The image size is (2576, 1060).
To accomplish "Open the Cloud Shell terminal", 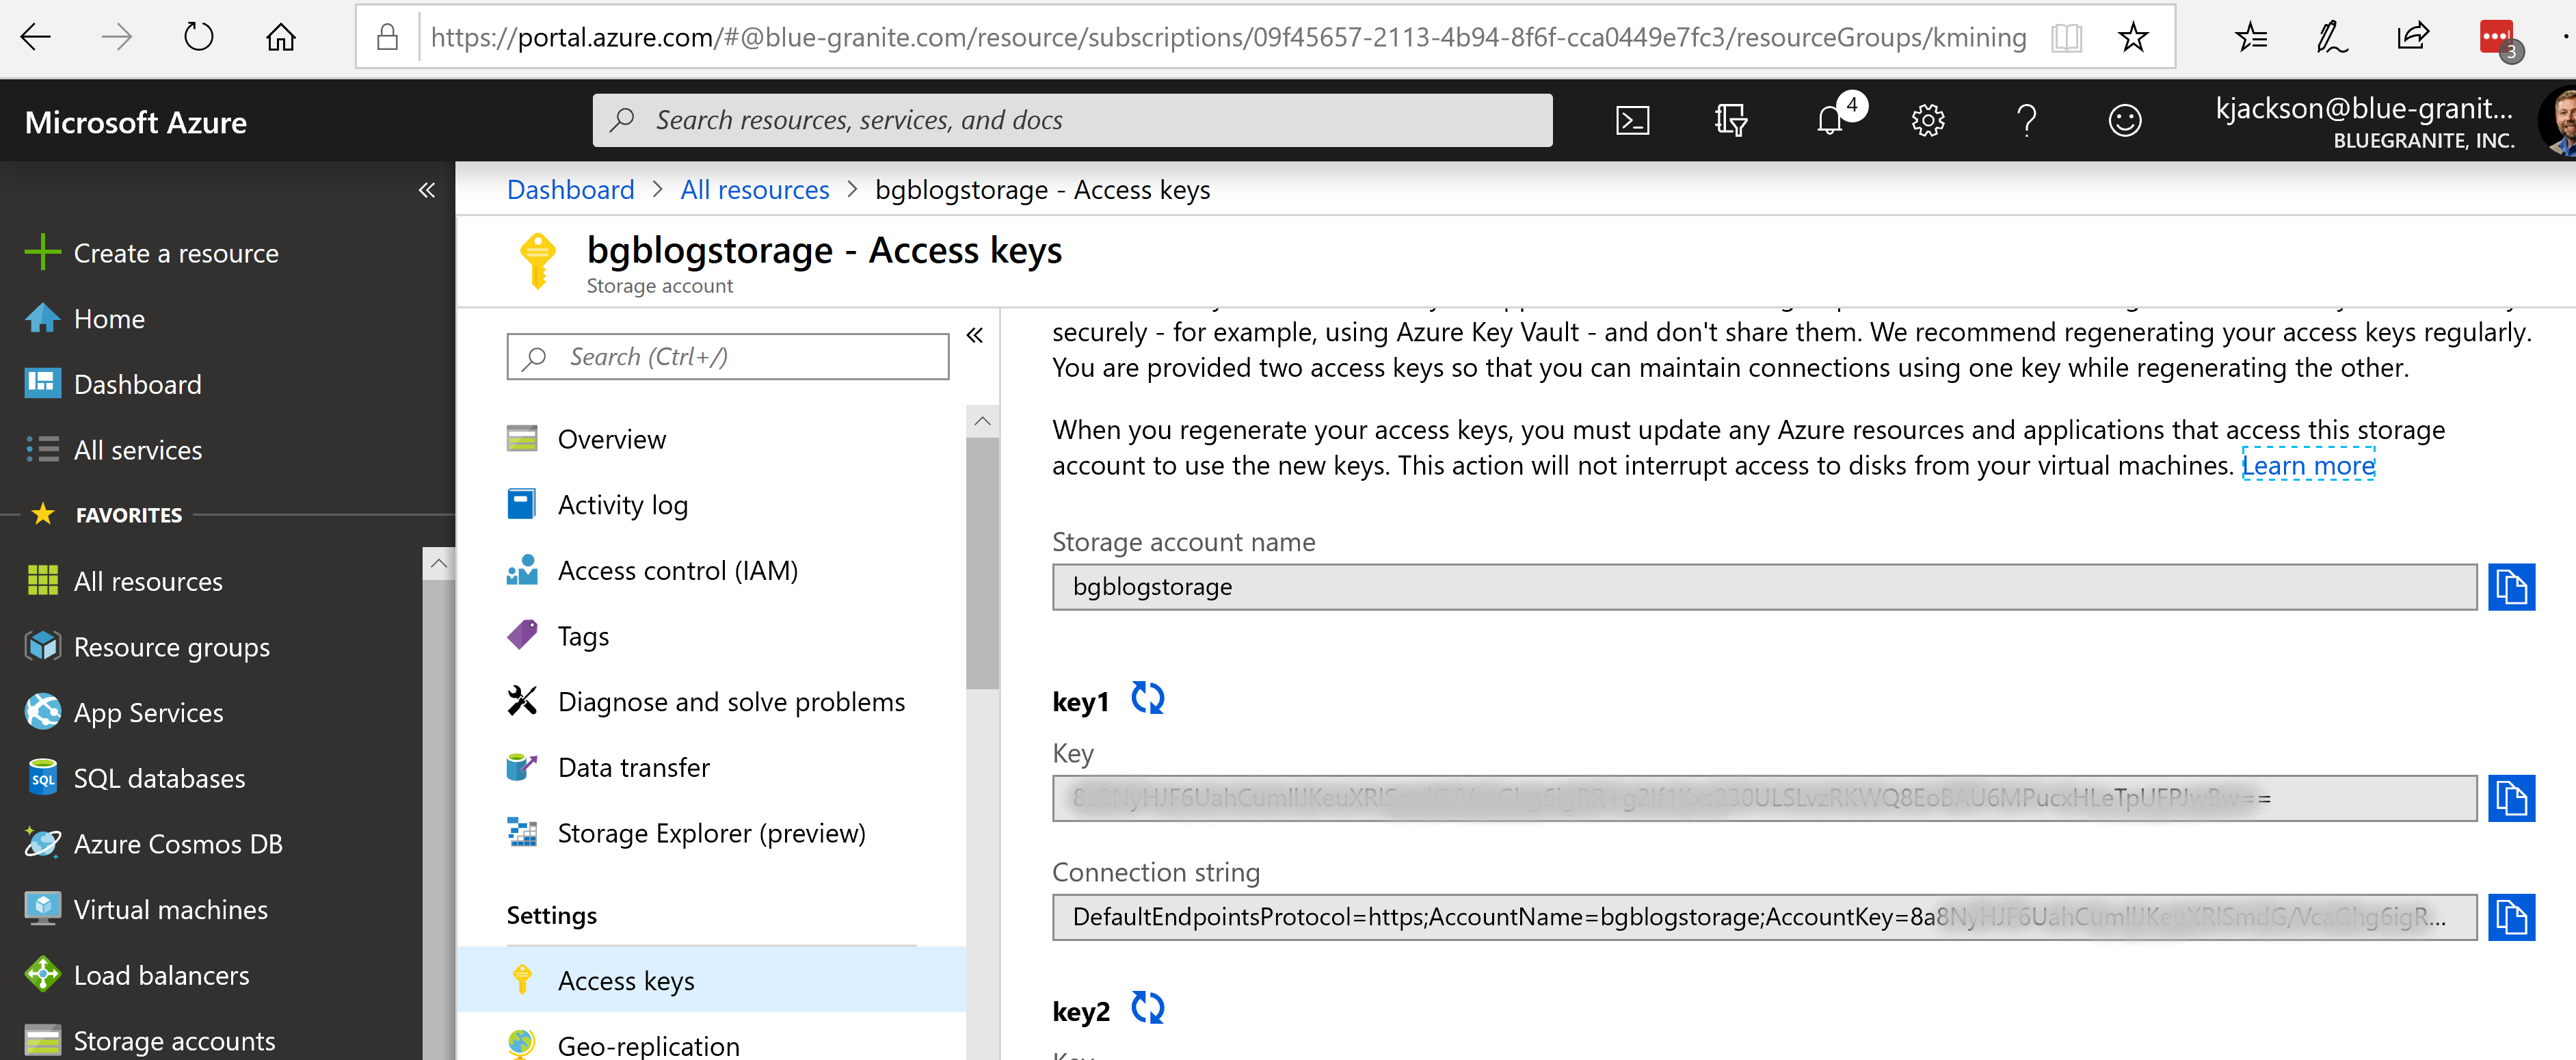I will point(1633,119).
